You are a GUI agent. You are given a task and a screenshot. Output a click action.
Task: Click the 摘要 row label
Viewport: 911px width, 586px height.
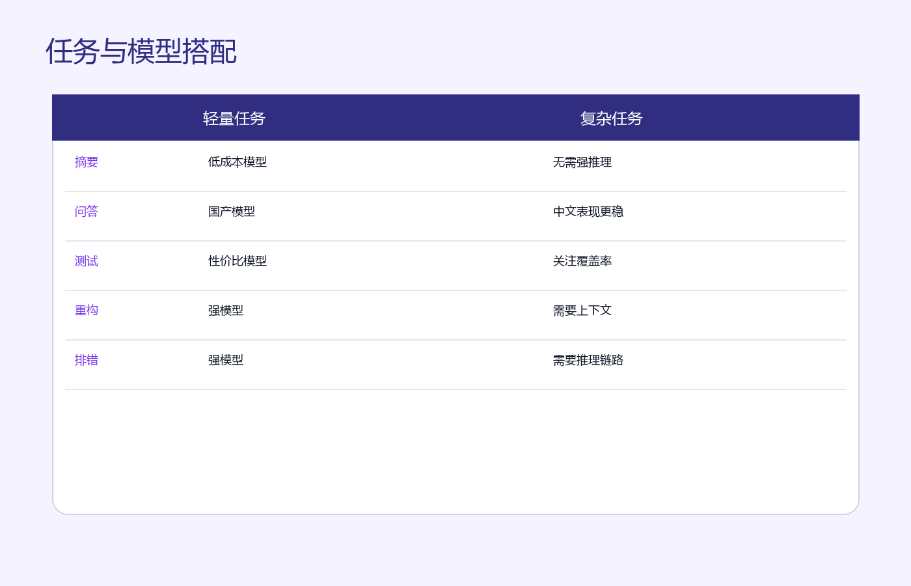(87, 162)
